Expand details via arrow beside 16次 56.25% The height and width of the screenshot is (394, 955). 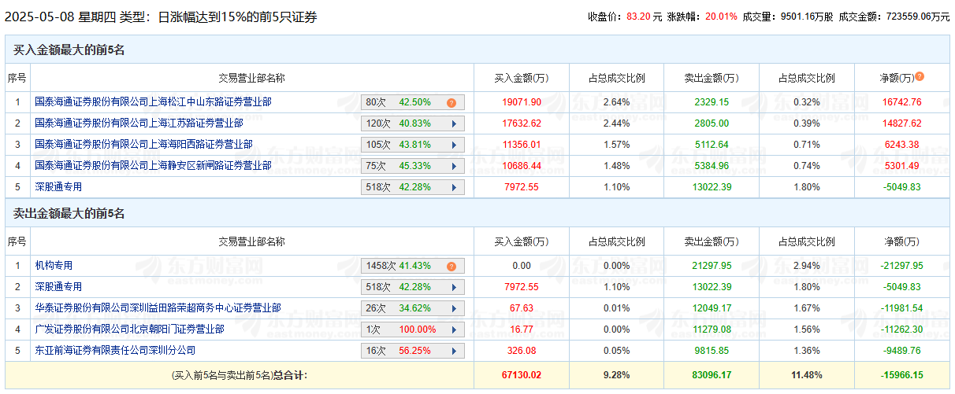(x=453, y=351)
